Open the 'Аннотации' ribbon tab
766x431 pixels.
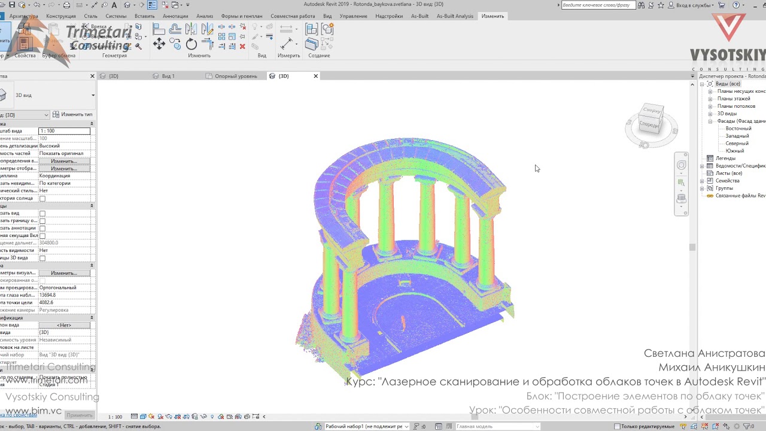(175, 16)
